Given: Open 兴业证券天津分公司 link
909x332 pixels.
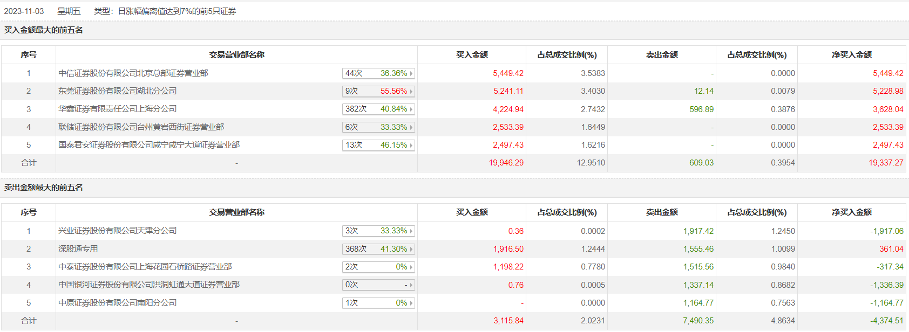Looking at the screenshot, I should click(x=118, y=231).
